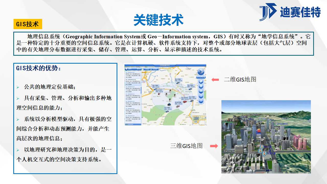The image size is (327, 184).
Task: Click the top round button in map toolbar
Action: point(201,81)
